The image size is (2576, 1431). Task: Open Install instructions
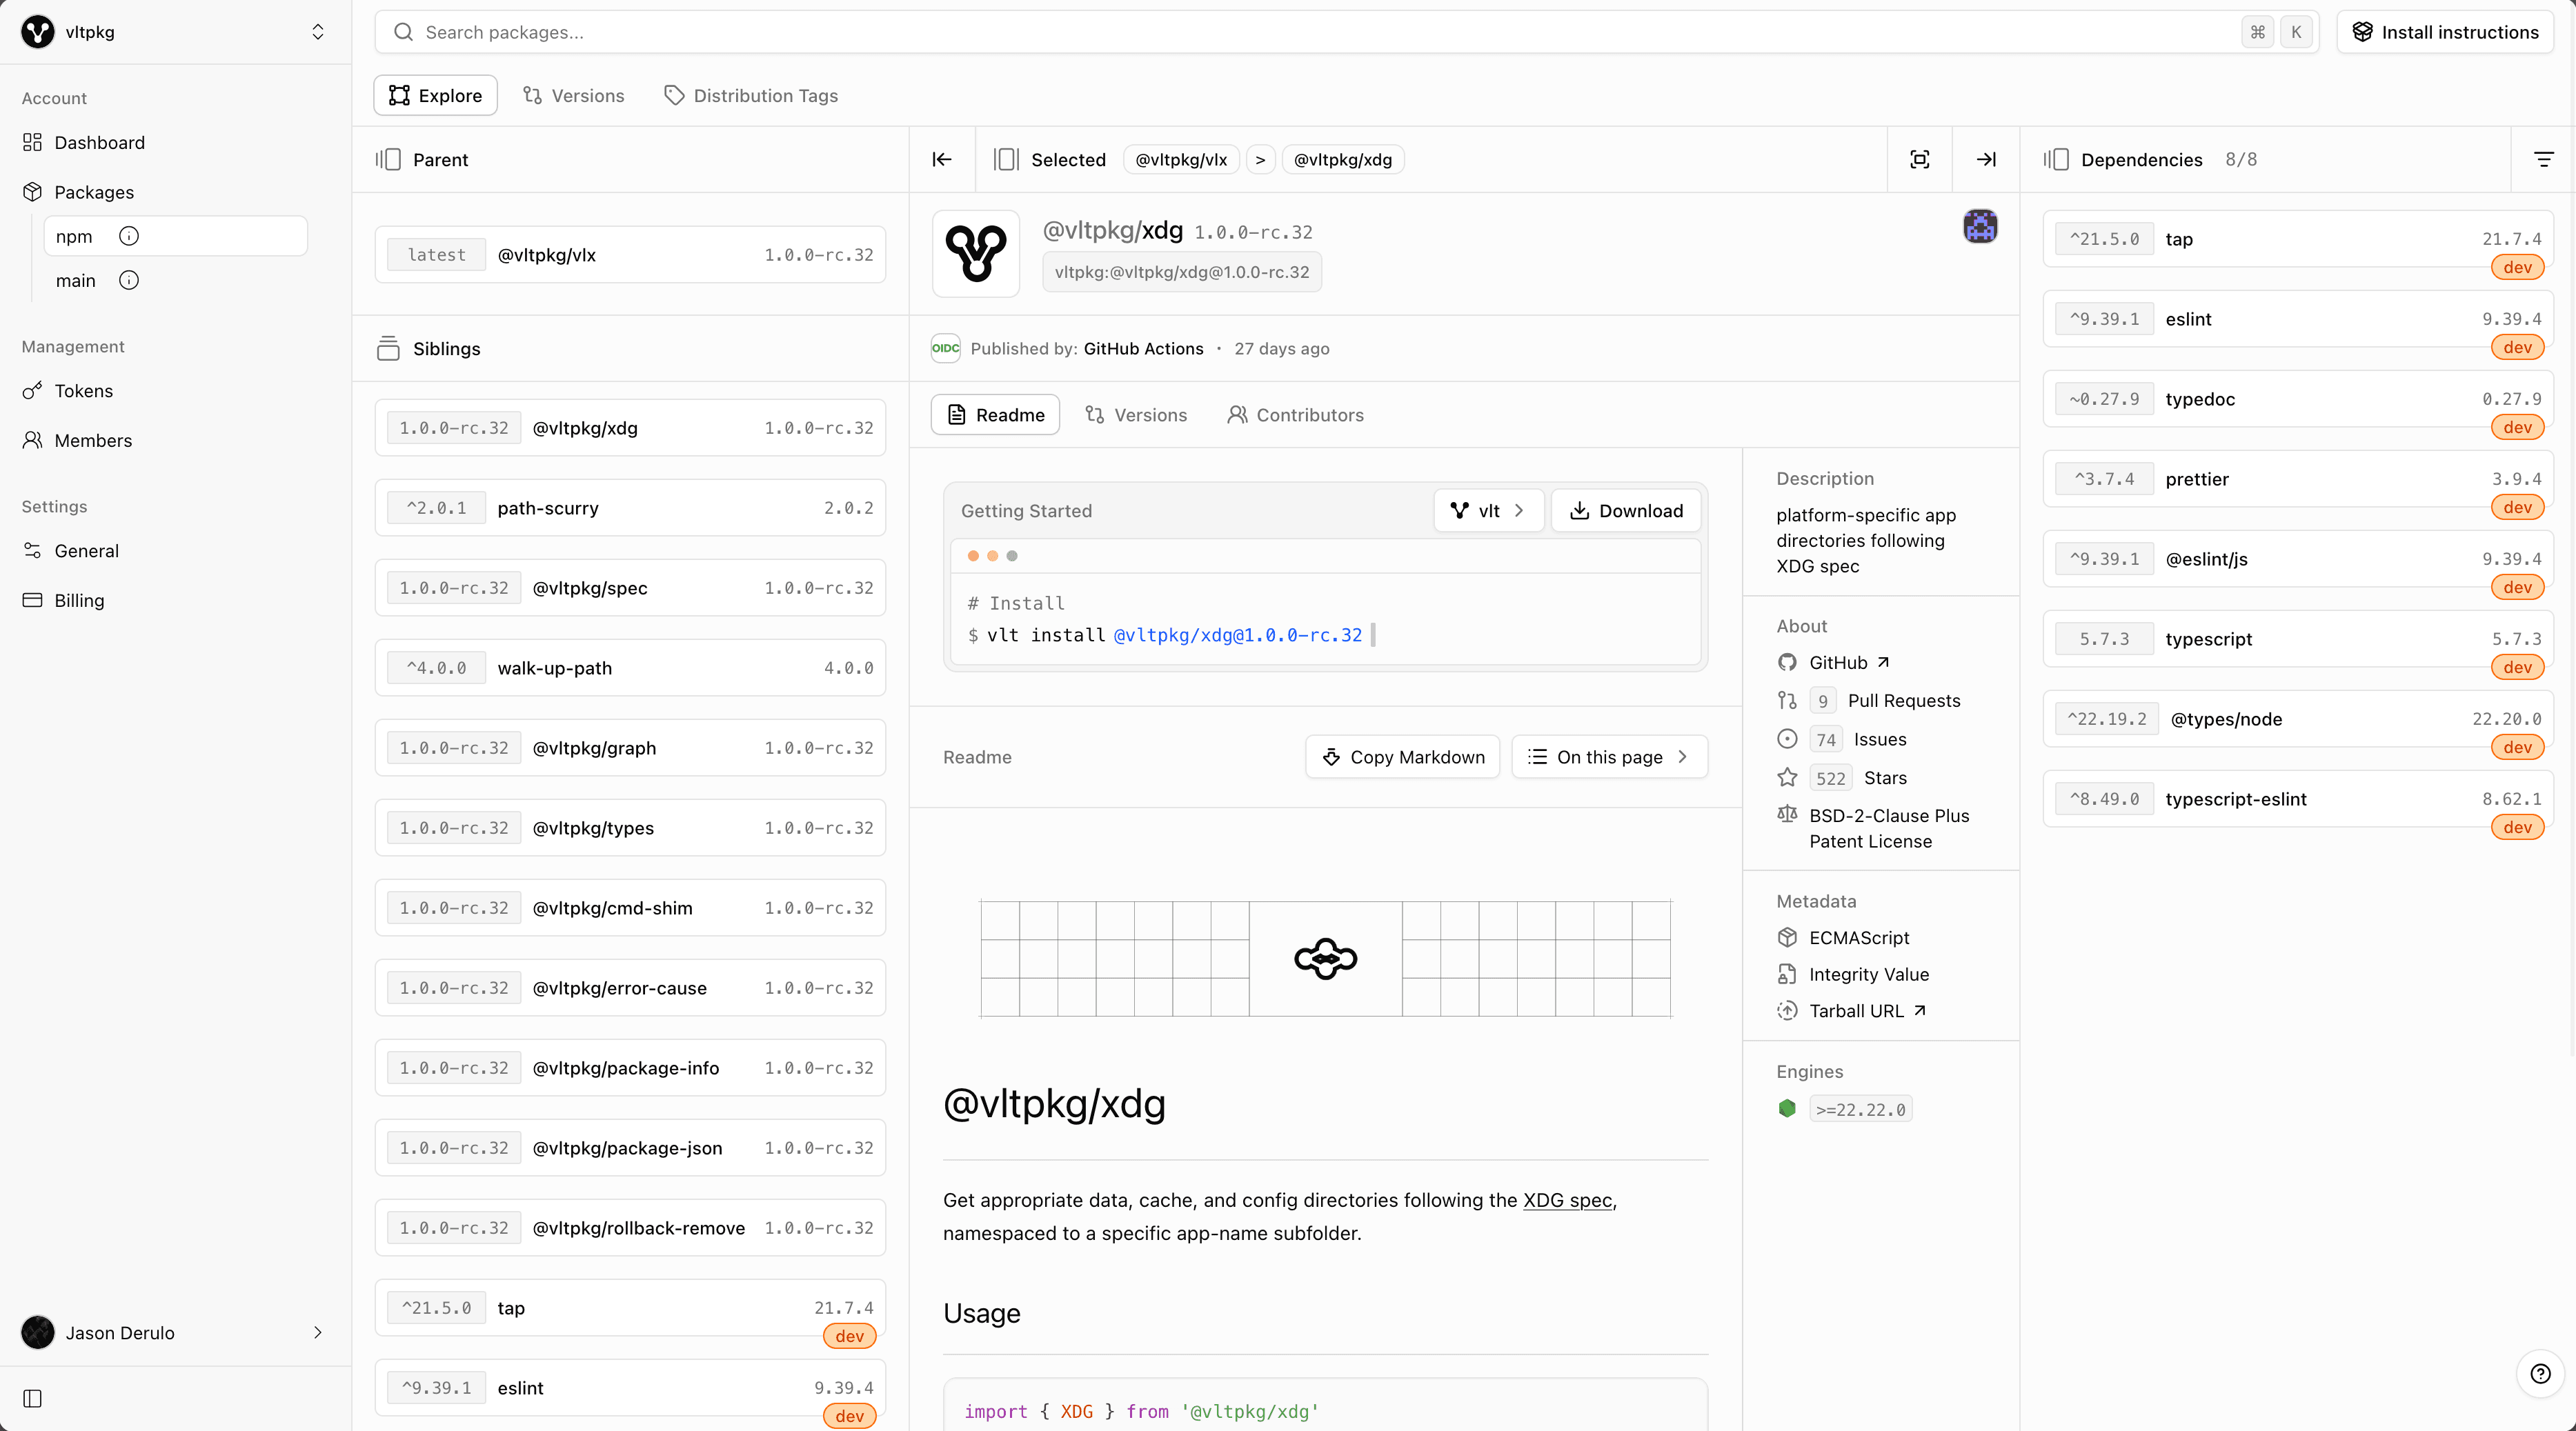pyautogui.click(x=2445, y=32)
